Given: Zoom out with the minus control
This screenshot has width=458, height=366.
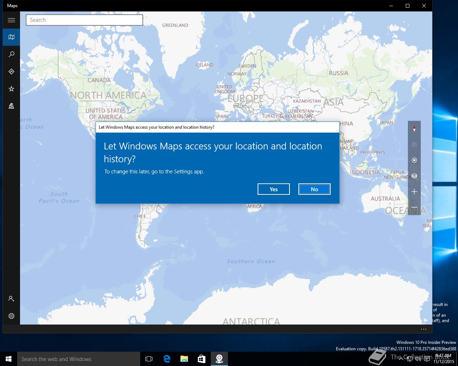Looking at the screenshot, I should tap(414, 207).
